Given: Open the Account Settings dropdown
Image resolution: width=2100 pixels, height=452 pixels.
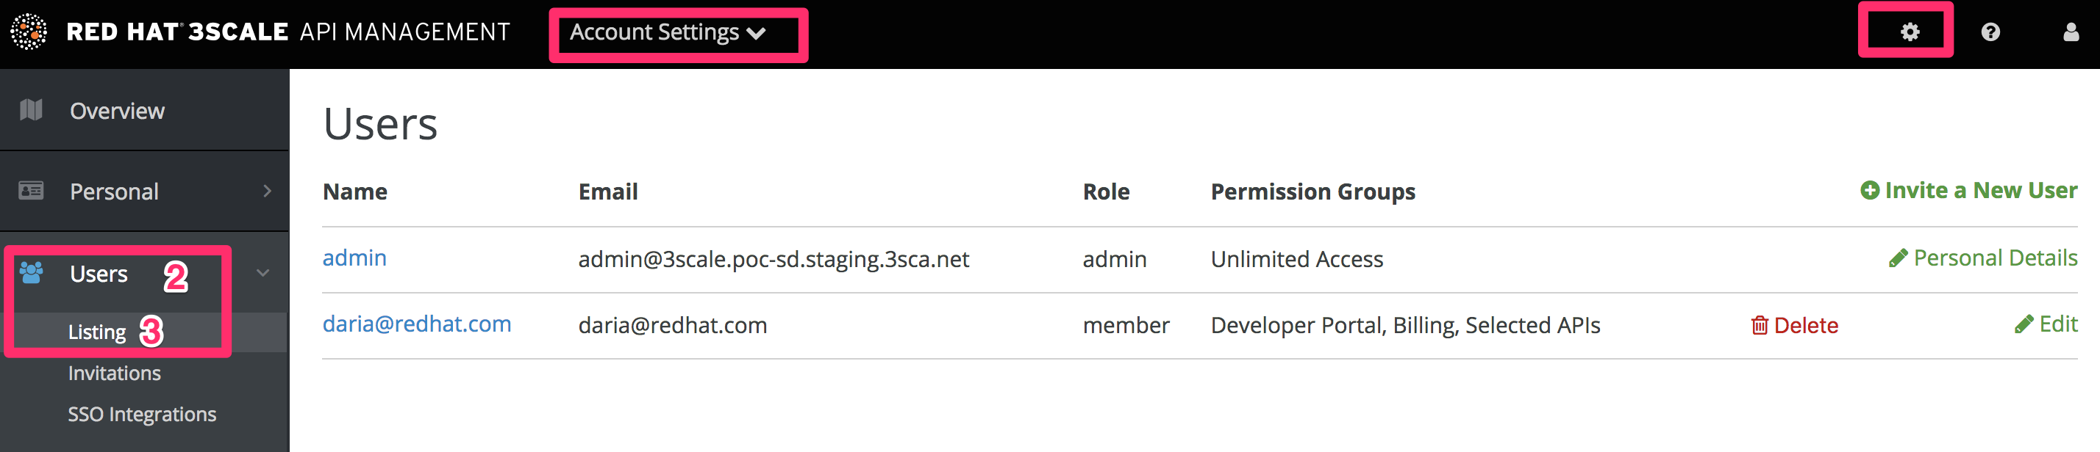Looking at the screenshot, I should point(668,32).
